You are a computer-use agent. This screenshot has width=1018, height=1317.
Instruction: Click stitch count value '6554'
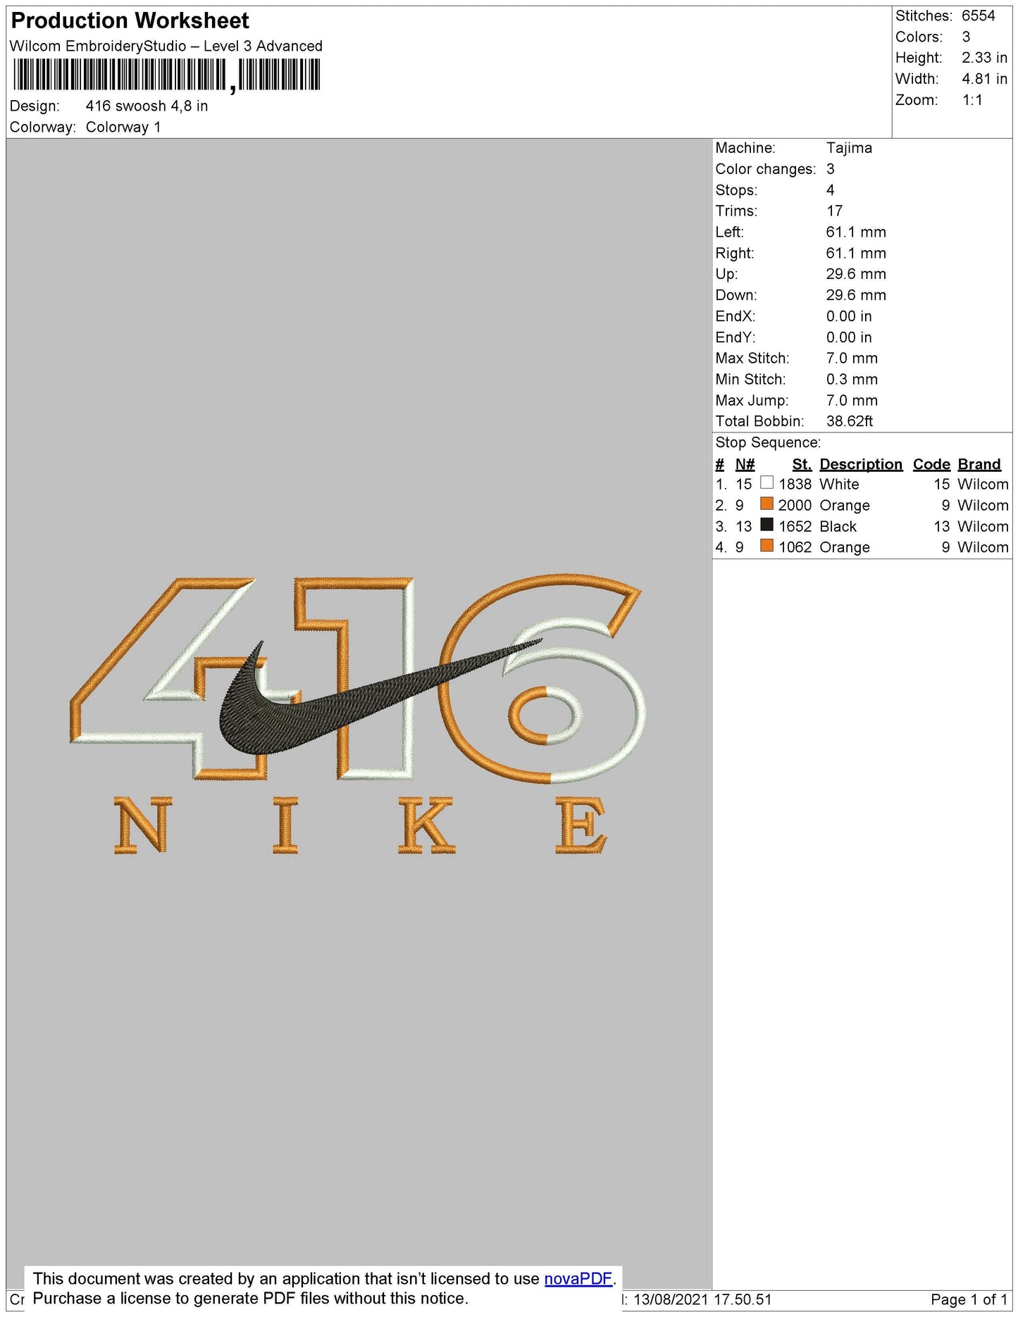pos(979,15)
